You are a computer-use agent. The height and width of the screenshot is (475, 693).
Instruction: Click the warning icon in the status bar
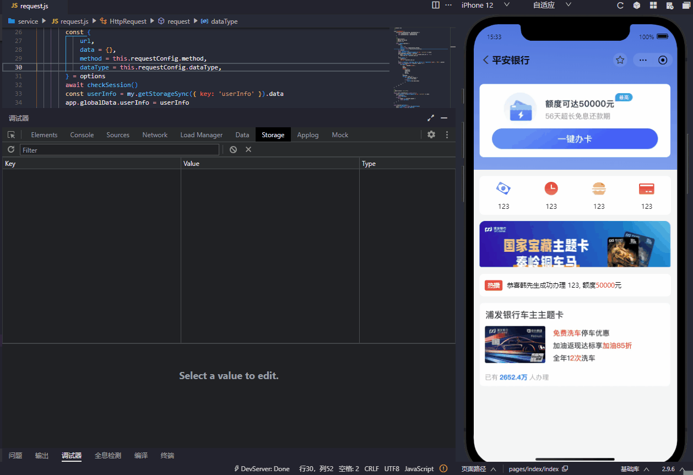[444, 468]
